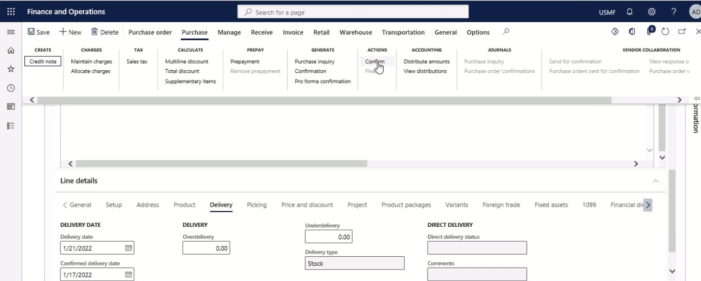The height and width of the screenshot is (281, 701).
Task: Open page in new window icon
Action: [x=682, y=32]
